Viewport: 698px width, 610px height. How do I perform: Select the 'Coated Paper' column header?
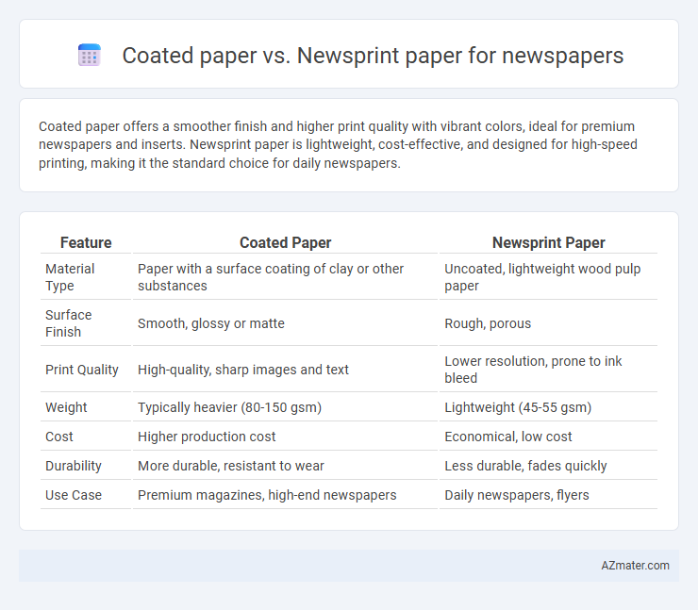[x=286, y=242]
